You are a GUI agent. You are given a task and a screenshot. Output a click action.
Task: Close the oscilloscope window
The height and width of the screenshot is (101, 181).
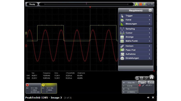(x=152, y=4)
